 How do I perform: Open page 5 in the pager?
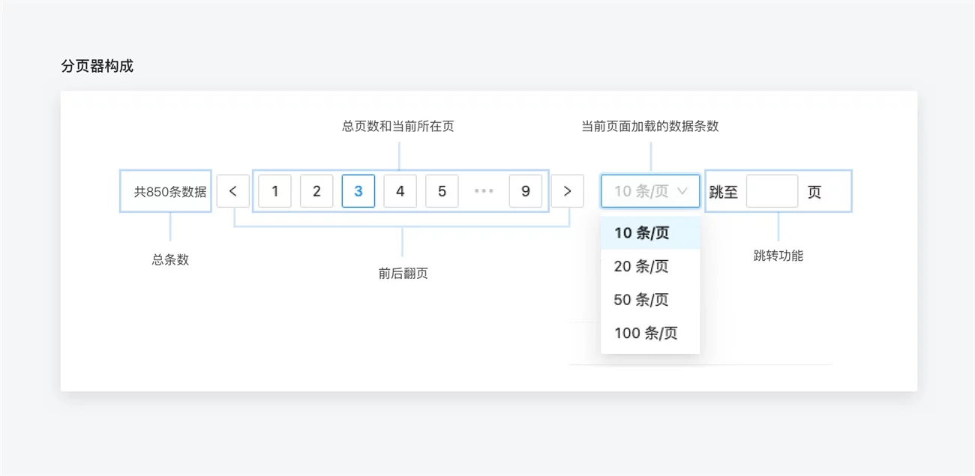(442, 191)
